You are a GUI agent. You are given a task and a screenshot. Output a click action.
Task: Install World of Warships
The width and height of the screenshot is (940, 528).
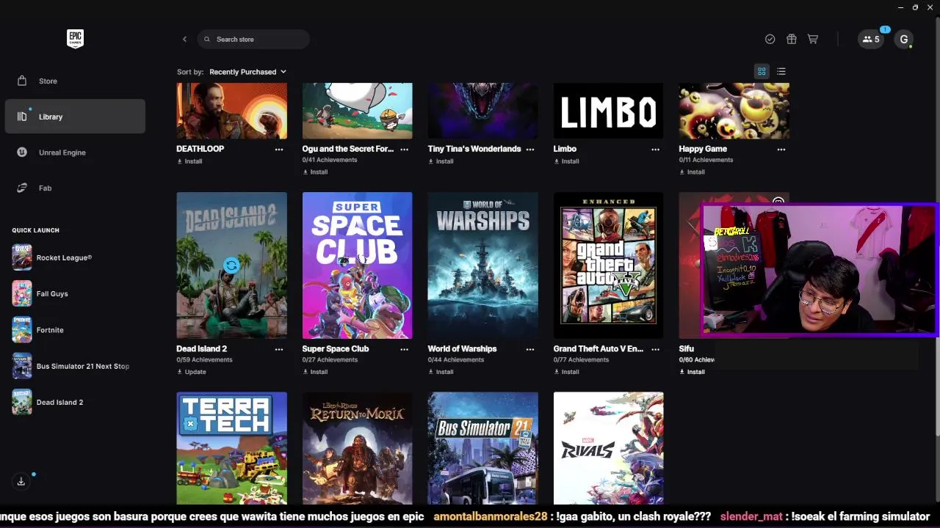click(x=441, y=372)
